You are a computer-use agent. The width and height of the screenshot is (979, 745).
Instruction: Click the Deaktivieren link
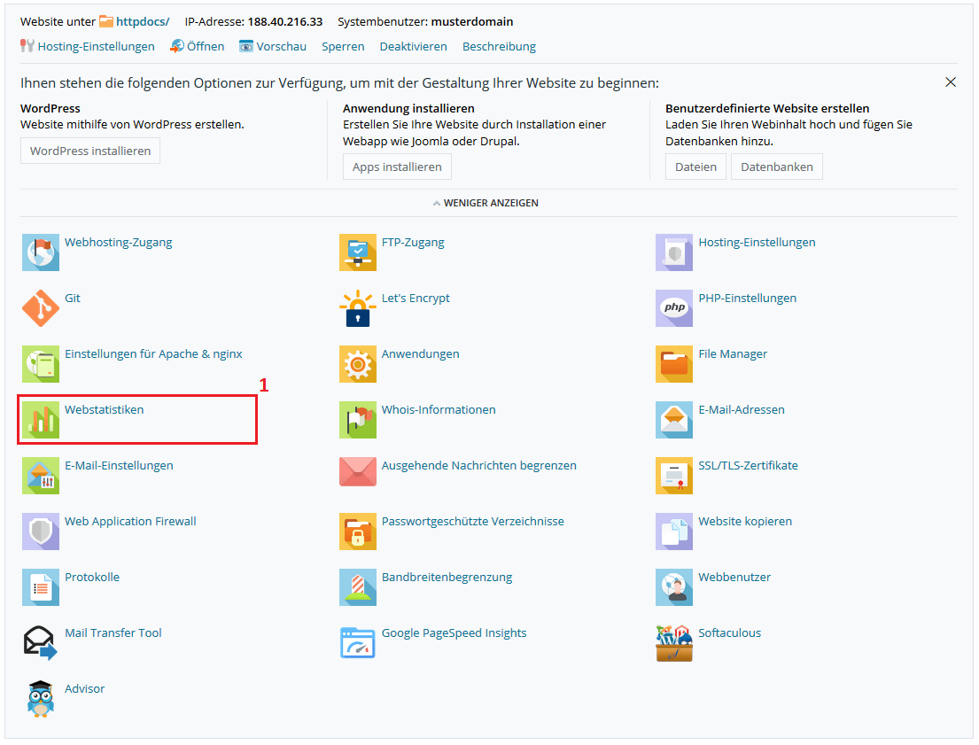[x=413, y=46]
